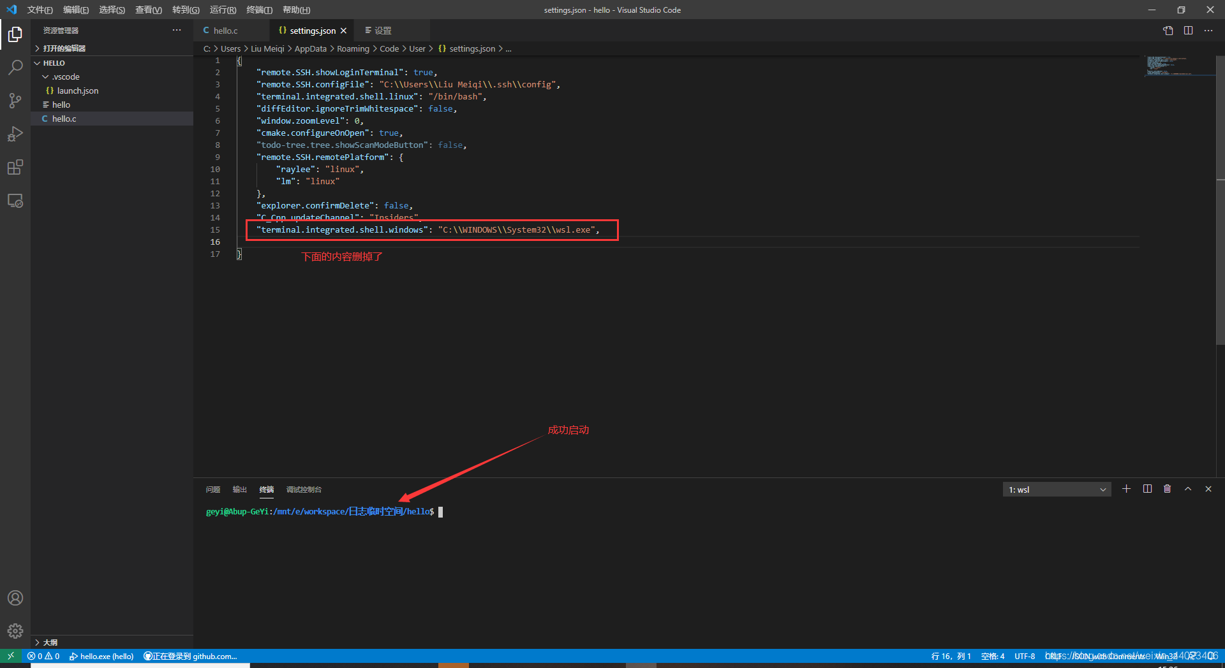This screenshot has width=1225, height=668.
Task: Open the Run and Debug view
Action: (15, 134)
